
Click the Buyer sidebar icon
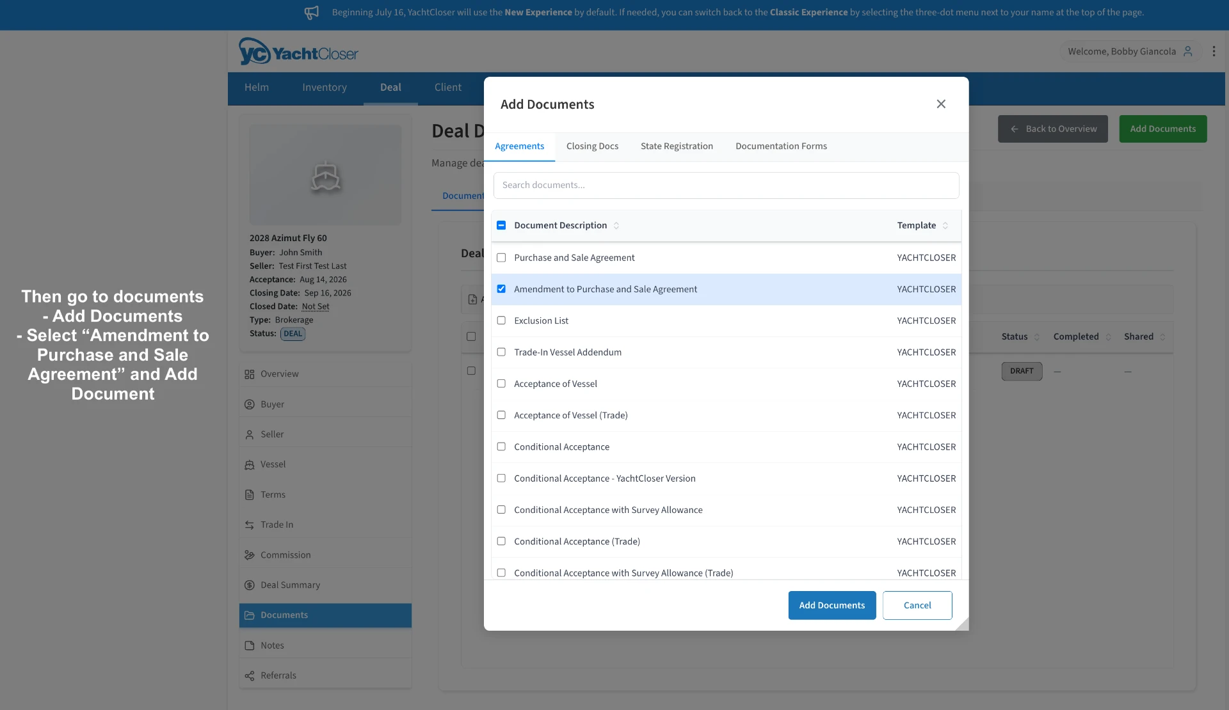pyautogui.click(x=250, y=404)
